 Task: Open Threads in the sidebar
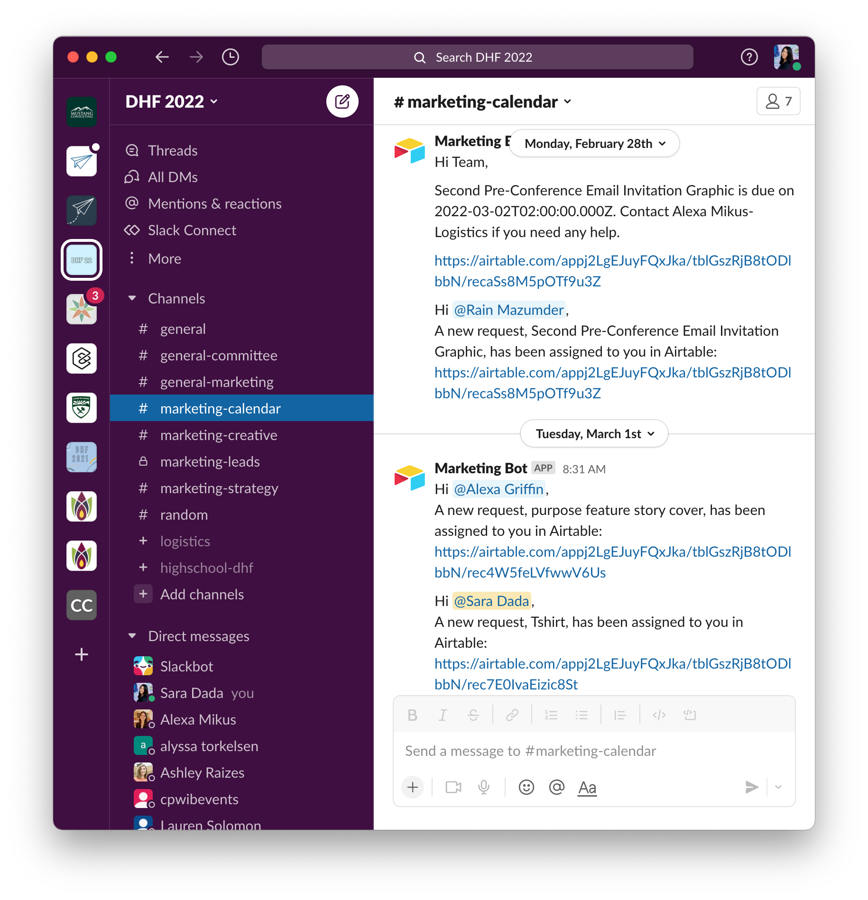coord(241,150)
